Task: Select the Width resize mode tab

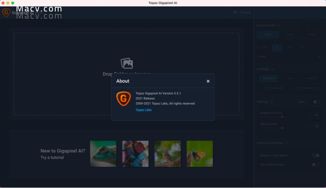Action: click(290, 34)
